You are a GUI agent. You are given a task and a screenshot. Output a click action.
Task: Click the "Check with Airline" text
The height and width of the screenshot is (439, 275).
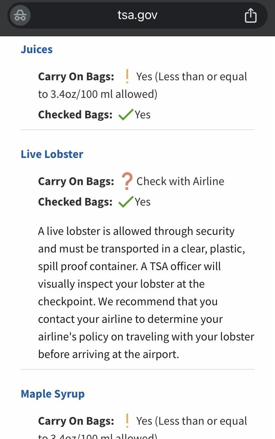[x=180, y=181]
